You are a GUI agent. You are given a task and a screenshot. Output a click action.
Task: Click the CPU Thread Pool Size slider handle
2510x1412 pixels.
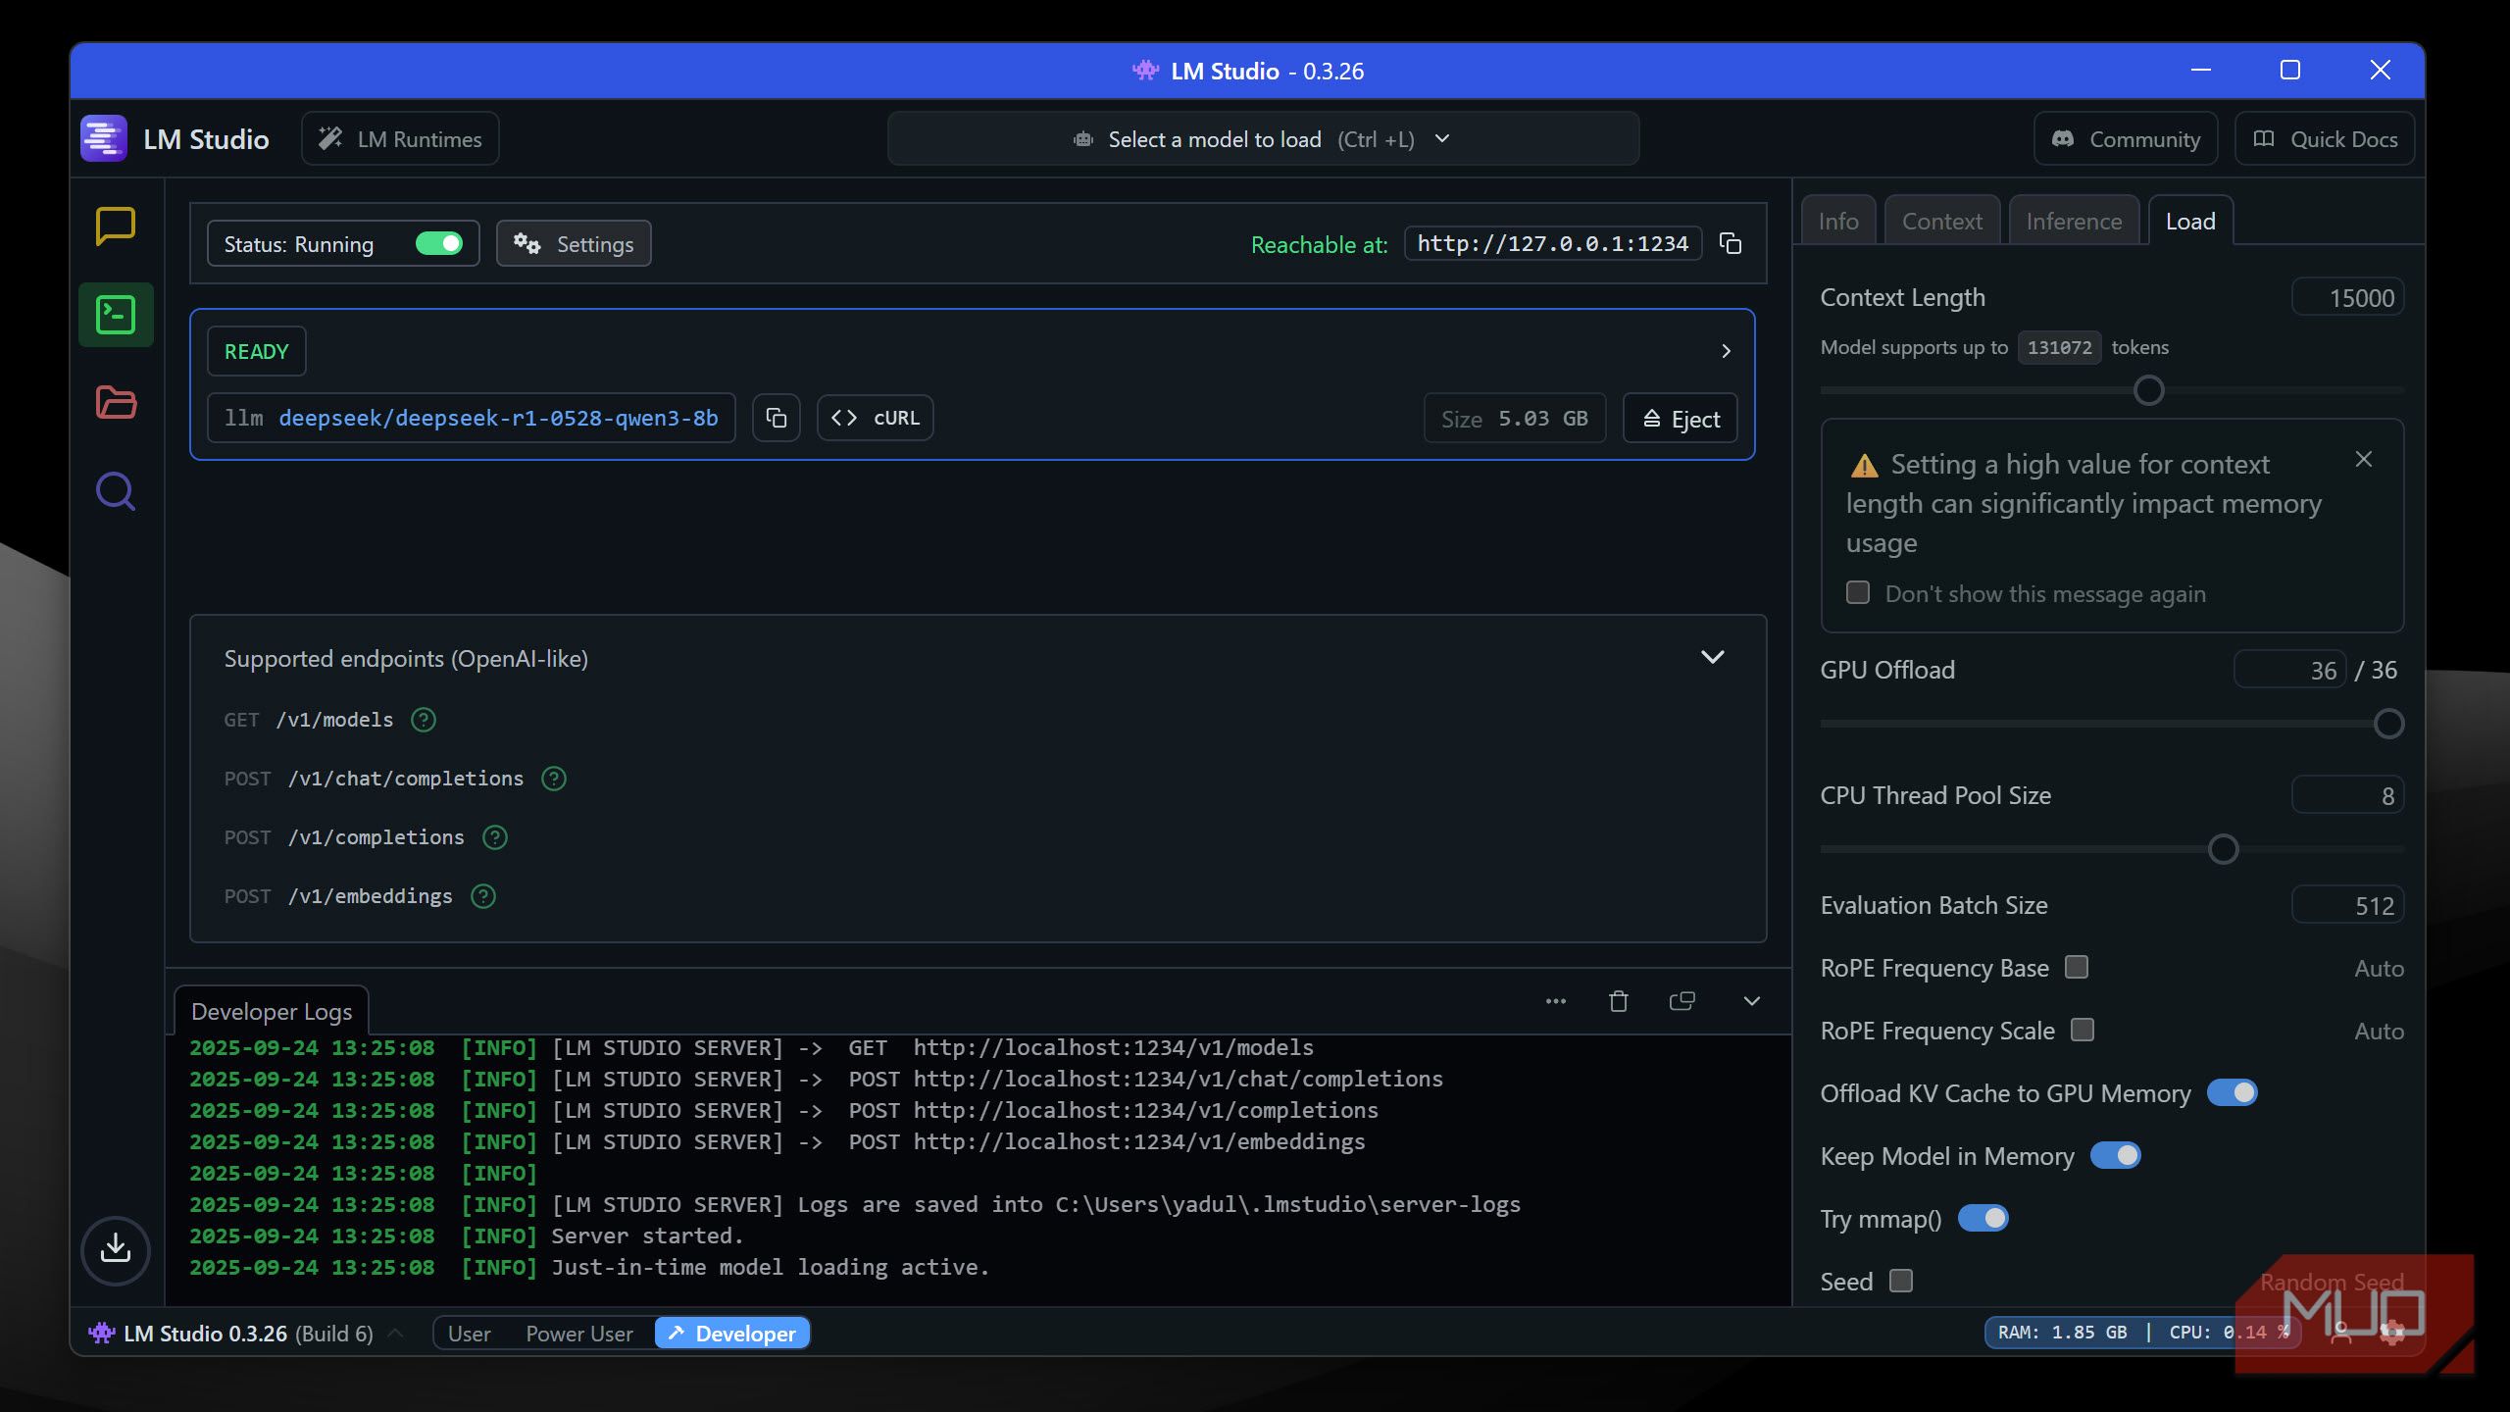(2223, 849)
